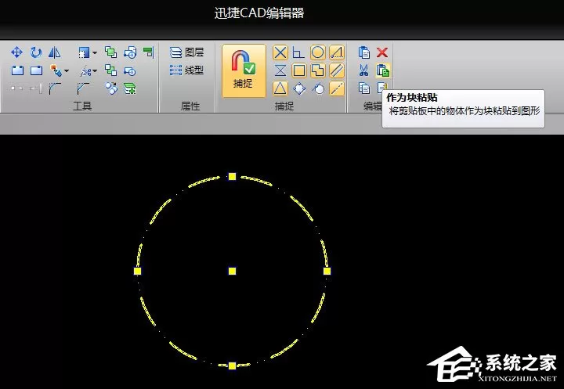
Task: Open the dropdown beside the paint tool
Action: click(x=66, y=70)
